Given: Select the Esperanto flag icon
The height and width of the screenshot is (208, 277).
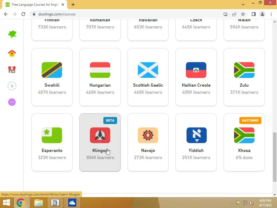Looking at the screenshot, I should click(52, 135).
